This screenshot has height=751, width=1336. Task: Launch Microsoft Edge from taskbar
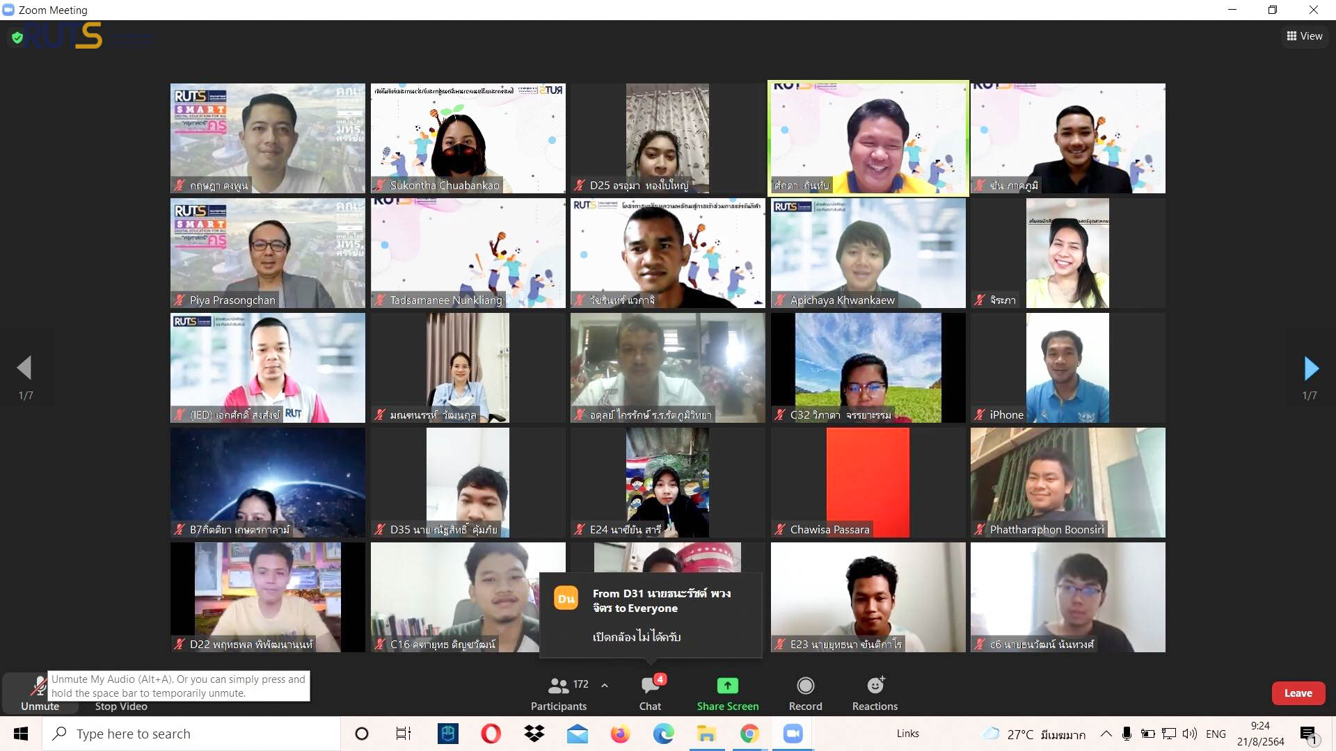click(x=663, y=734)
